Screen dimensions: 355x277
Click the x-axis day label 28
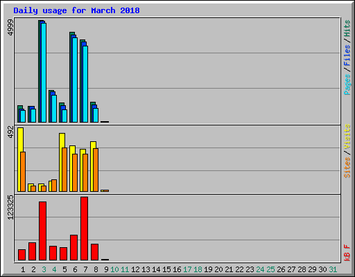pyautogui.click(x=302, y=269)
